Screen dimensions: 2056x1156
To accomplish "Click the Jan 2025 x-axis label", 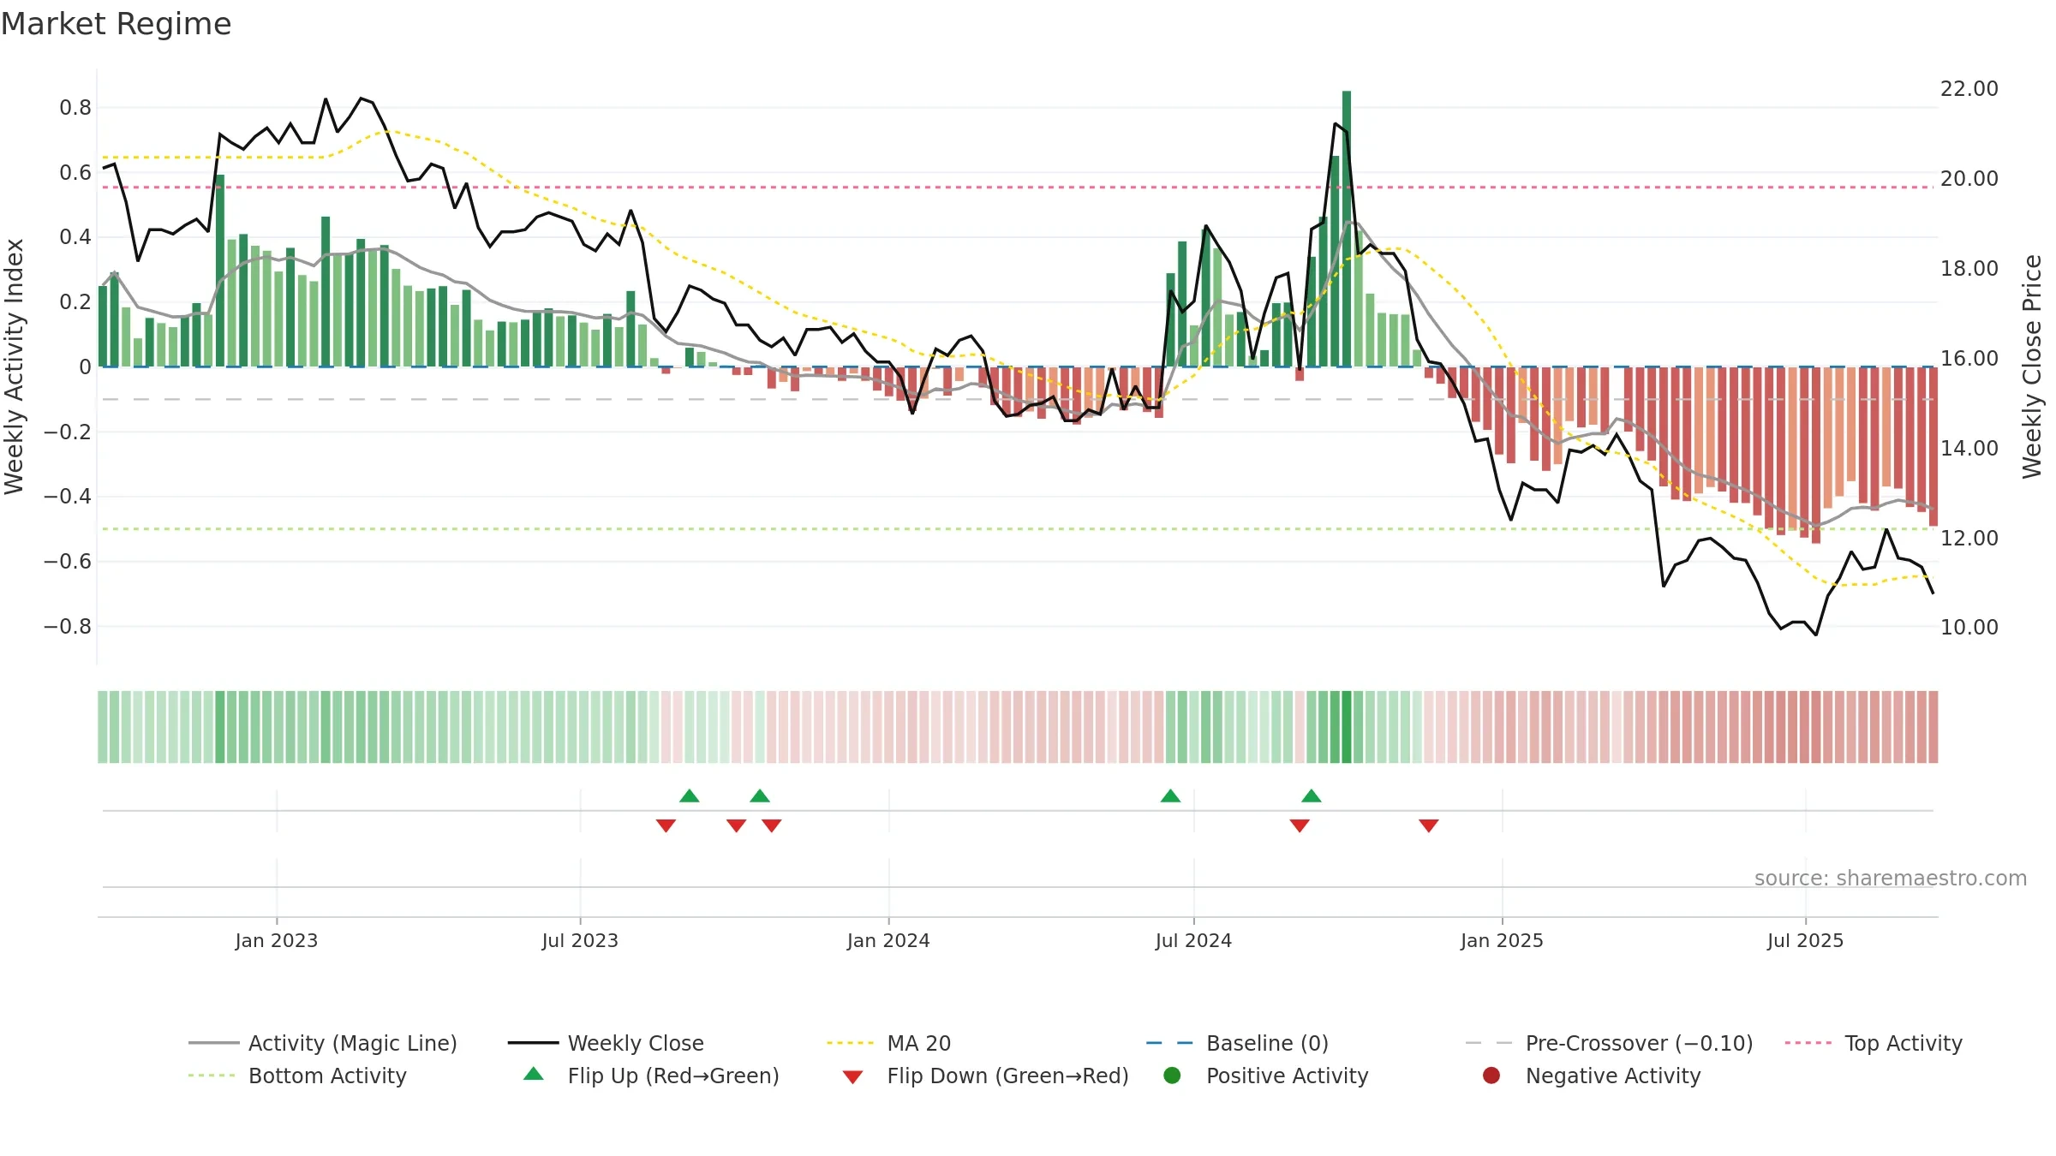I will coord(1502,940).
